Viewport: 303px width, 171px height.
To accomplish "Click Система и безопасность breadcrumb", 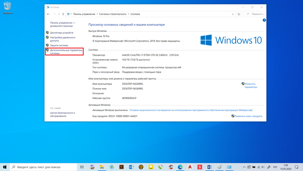I will pyautogui.click(x=113, y=14).
